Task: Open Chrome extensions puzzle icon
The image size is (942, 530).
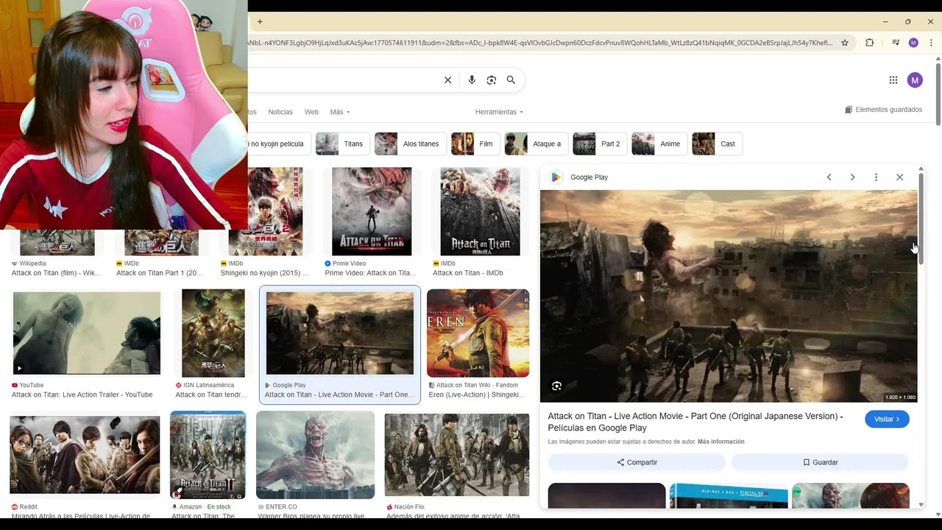Action: tap(869, 43)
